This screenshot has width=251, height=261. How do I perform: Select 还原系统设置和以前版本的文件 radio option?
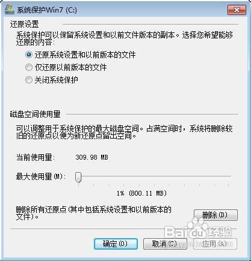coord(29,55)
